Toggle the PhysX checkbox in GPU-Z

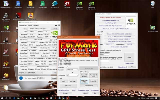42,69
